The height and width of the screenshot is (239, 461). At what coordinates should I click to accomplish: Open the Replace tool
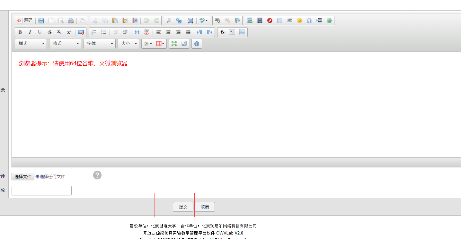pos(179,21)
